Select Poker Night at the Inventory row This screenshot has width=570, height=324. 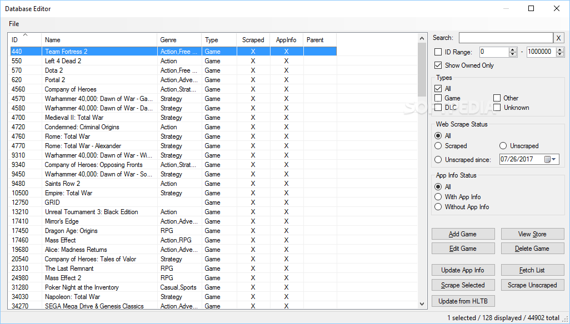[173, 287]
